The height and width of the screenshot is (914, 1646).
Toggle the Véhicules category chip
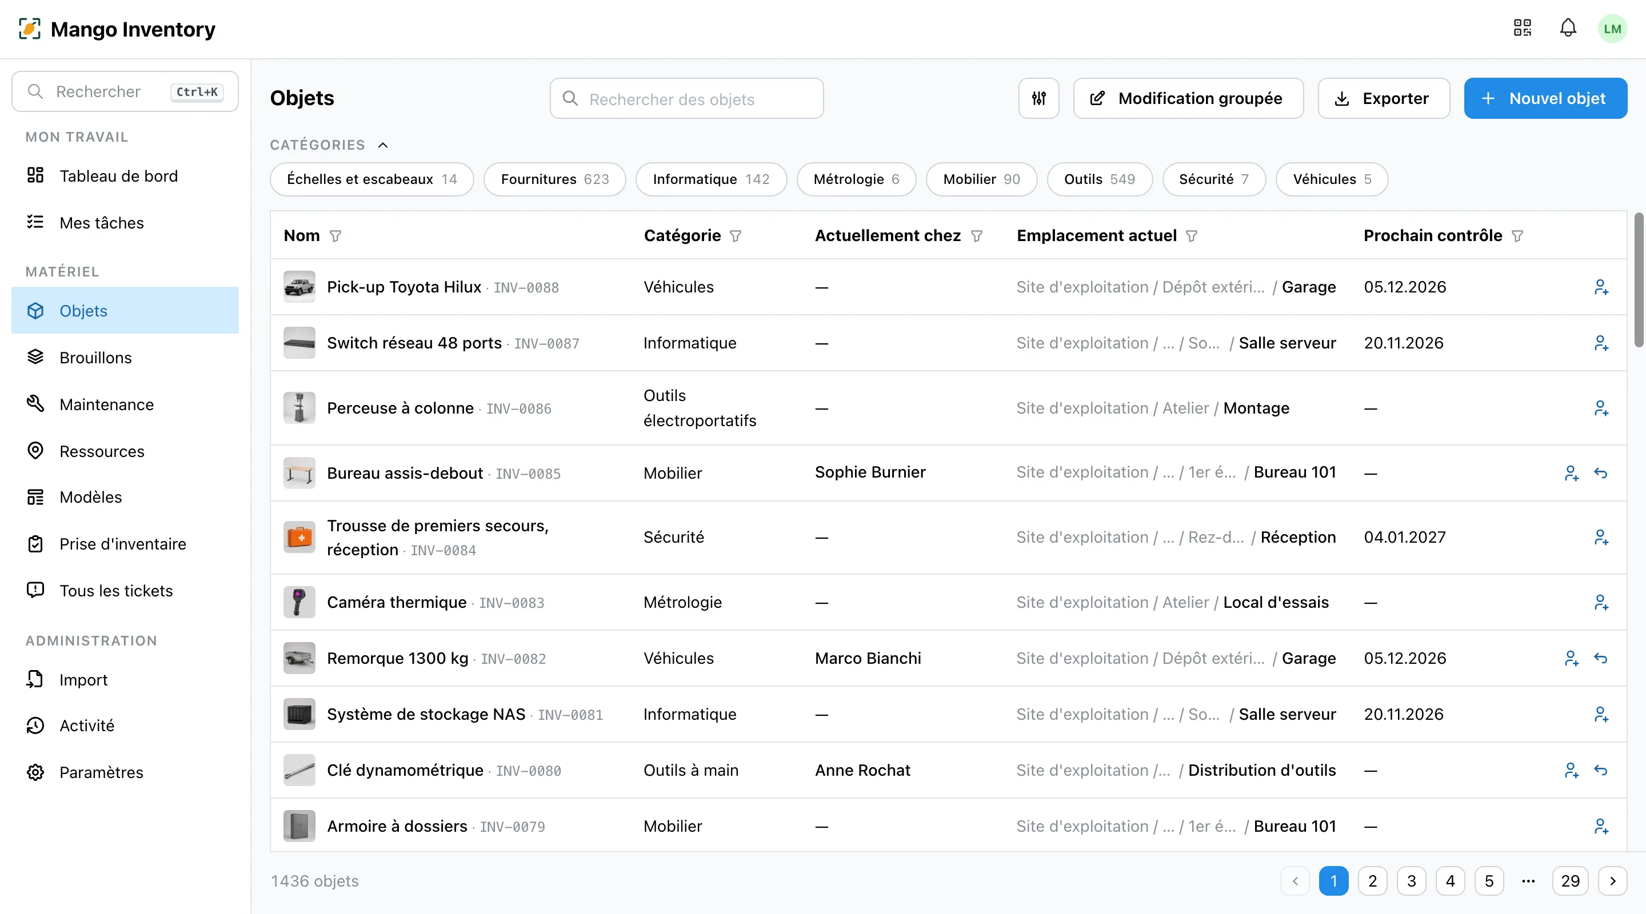pos(1332,179)
